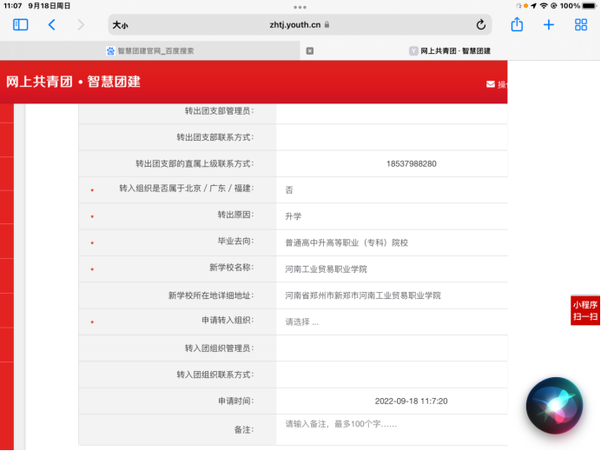The width and height of the screenshot is (601, 451).
Task: Click the mail envelope icon in red header
Action: [491, 84]
